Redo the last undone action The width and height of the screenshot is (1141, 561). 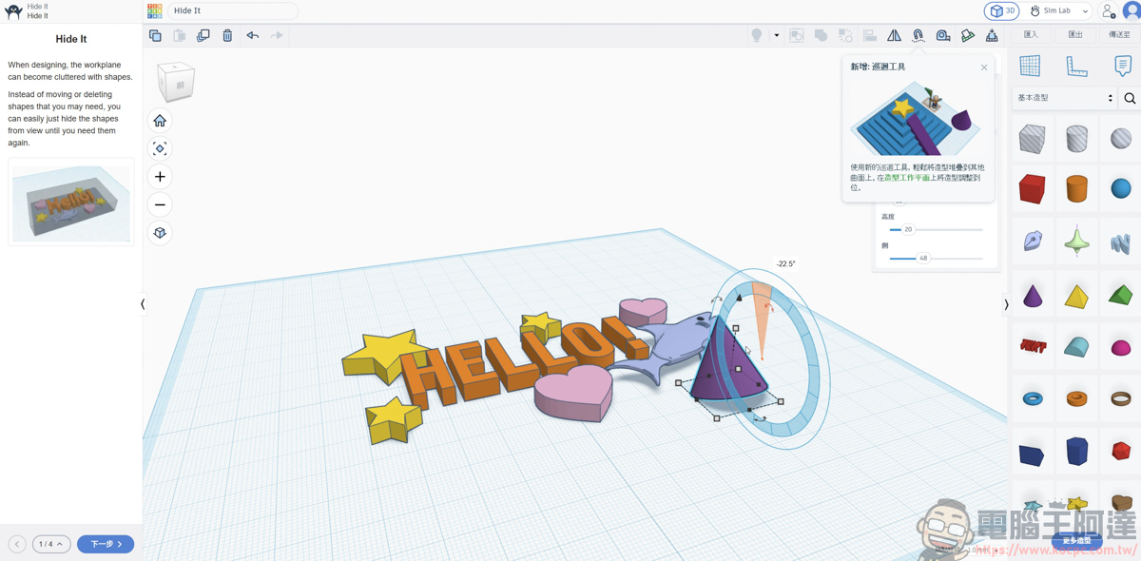pyautogui.click(x=277, y=35)
